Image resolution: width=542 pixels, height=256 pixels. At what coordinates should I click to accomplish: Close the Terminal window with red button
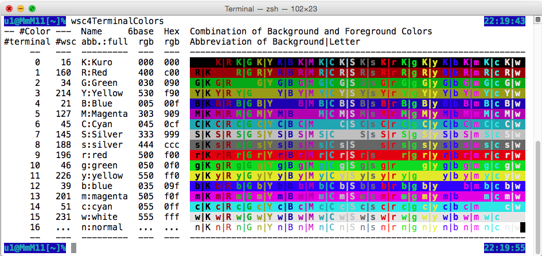click(x=8, y=9)
